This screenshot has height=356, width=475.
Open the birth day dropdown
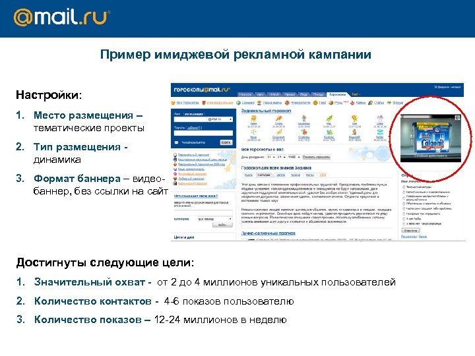point(271,157)
